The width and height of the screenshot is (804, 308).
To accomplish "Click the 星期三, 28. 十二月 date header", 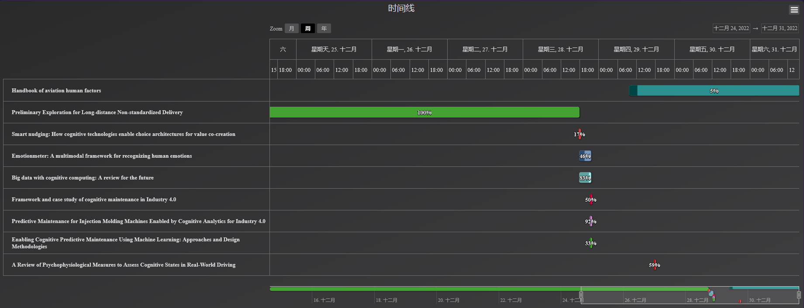I will 561,49.
